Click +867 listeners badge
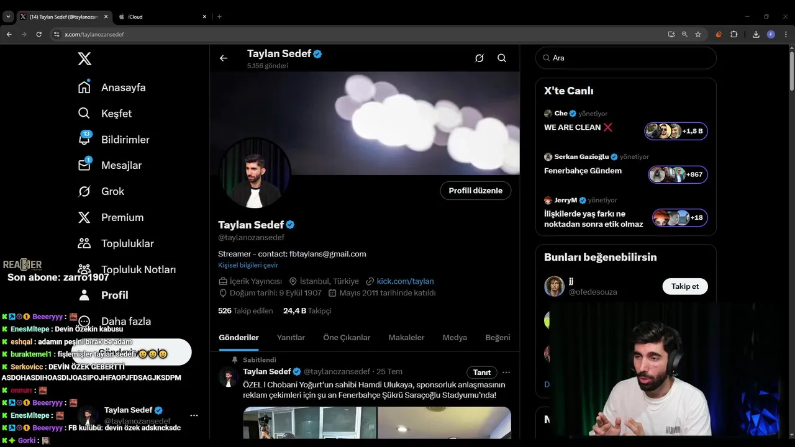 pos(678,174)
